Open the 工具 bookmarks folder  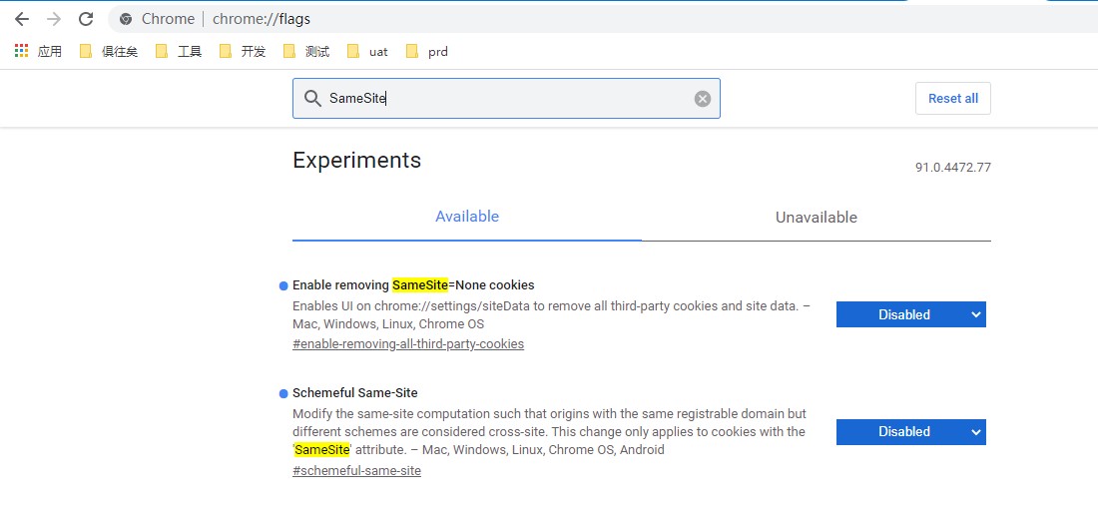point(180,51)
